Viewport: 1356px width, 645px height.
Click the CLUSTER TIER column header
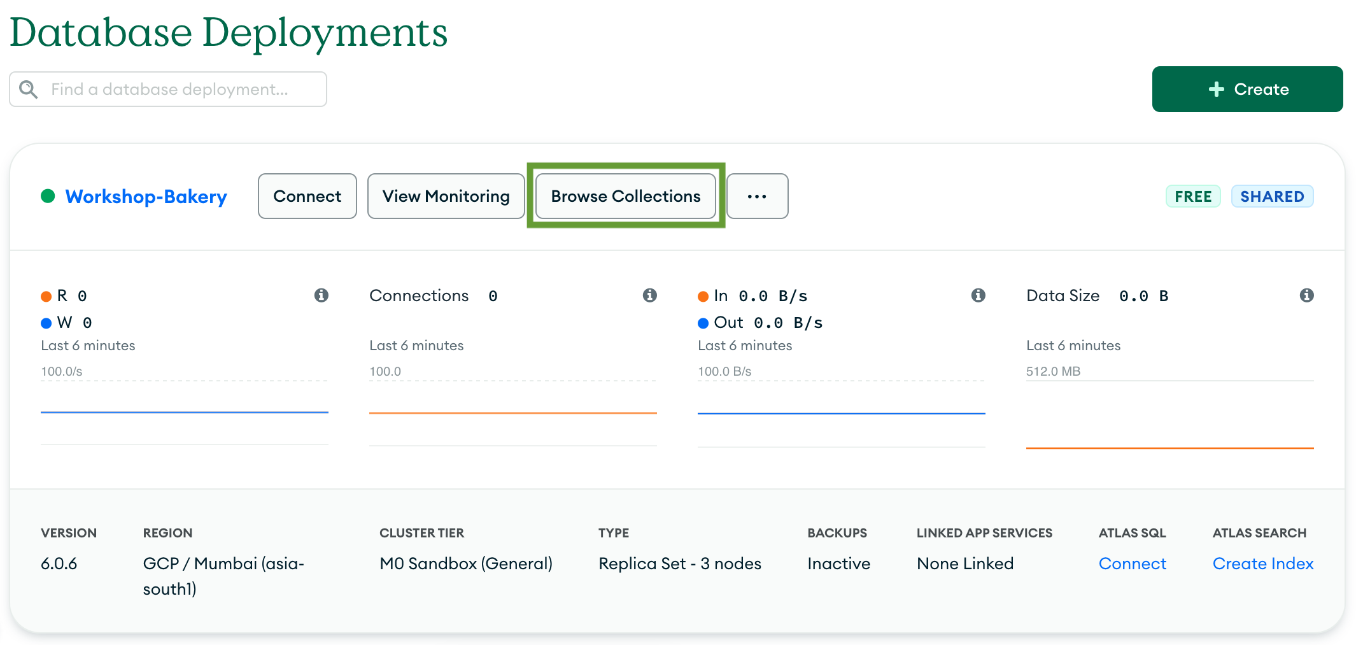point(422,533)
